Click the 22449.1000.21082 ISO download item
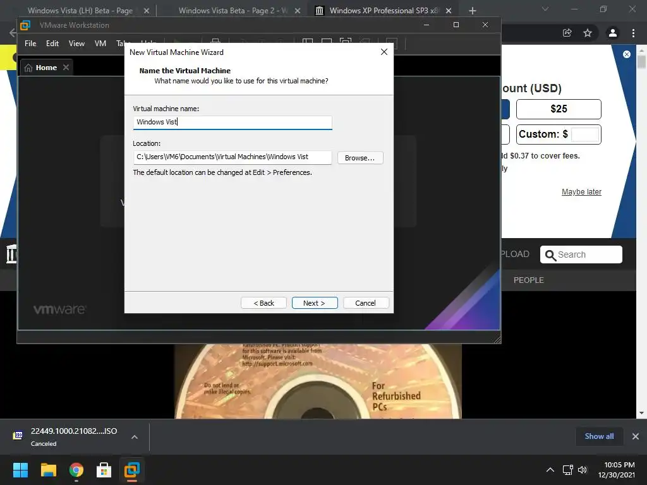The height and width of the screenshot is (485, 647). point(73,437)
